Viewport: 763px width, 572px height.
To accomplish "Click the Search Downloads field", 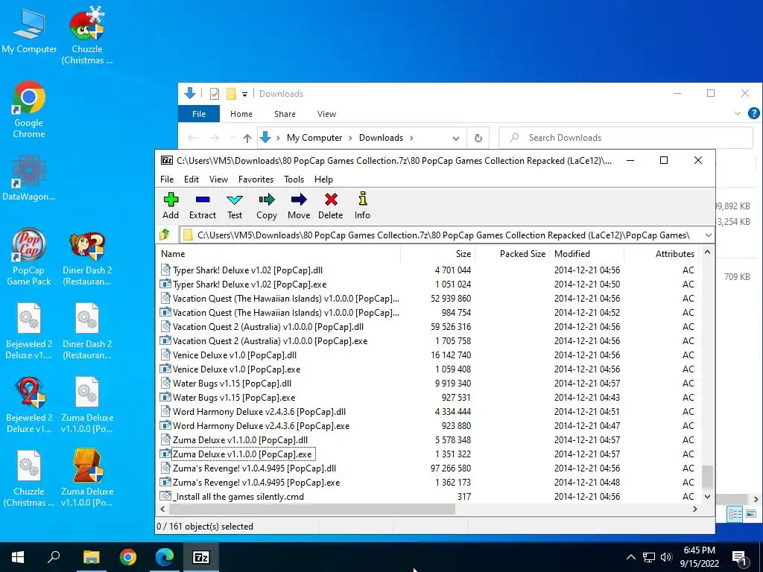I will [626, 138].
